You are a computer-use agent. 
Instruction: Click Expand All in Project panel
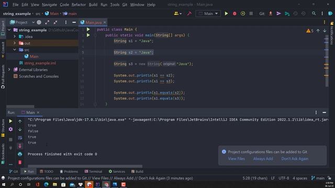pos(47,22)
